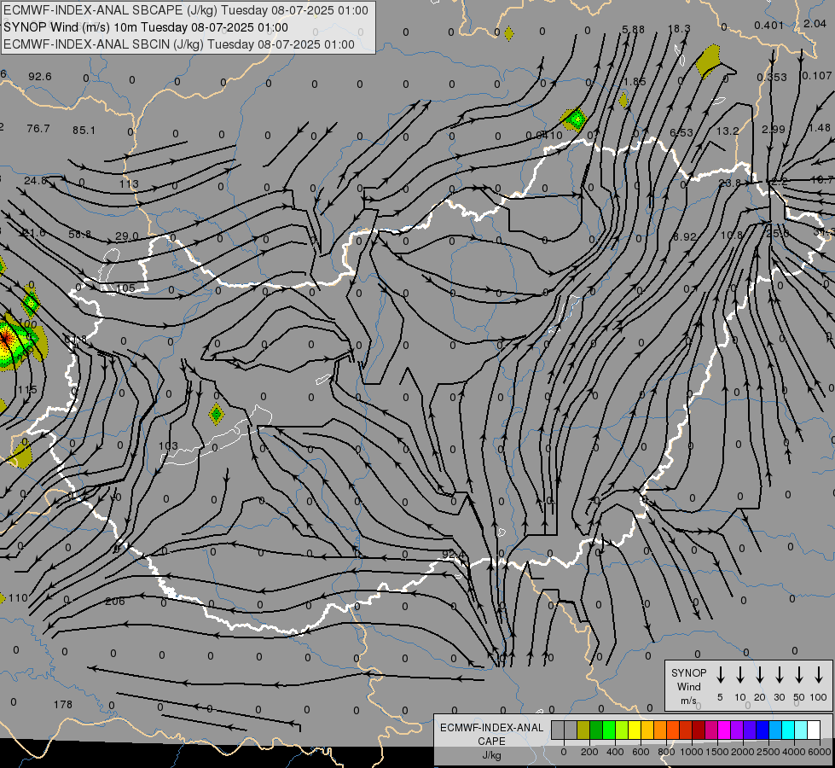Select the dark green CAPE scale swatch
The width and height of the screenshot is (835, 768).
tap(596, 730)
